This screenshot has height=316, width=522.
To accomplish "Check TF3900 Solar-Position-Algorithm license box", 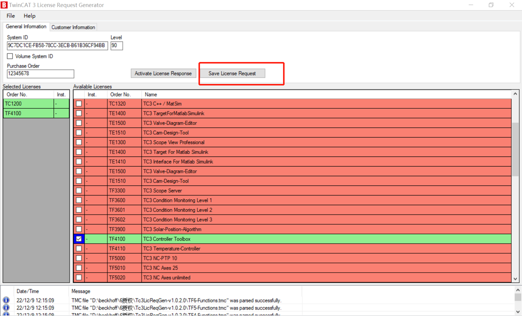I will 79,229.
